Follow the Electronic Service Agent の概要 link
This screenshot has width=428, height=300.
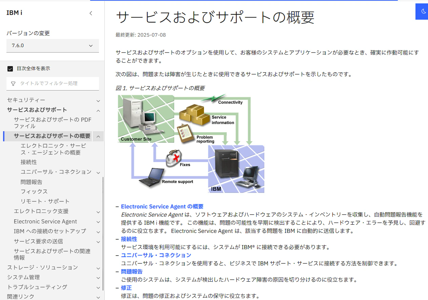click(162, 206)
